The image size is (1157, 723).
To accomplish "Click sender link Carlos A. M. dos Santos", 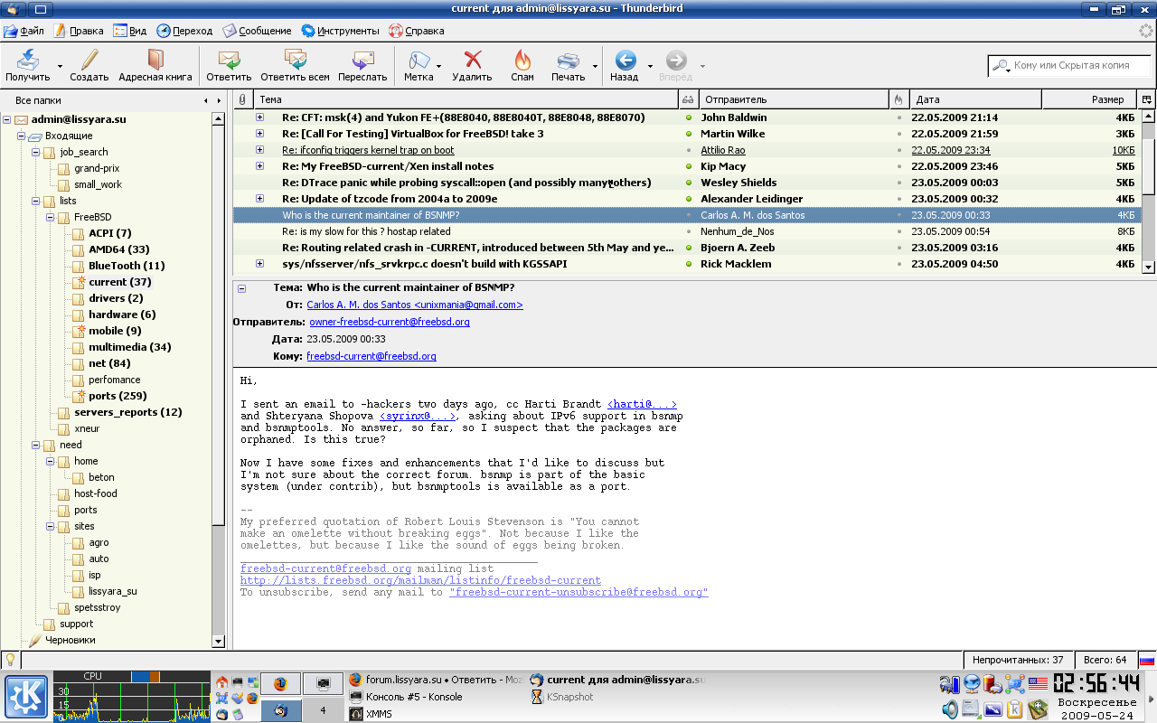I will [x=415, y=305].
